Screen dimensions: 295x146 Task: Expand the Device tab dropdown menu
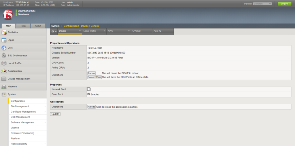coord(80,31)
